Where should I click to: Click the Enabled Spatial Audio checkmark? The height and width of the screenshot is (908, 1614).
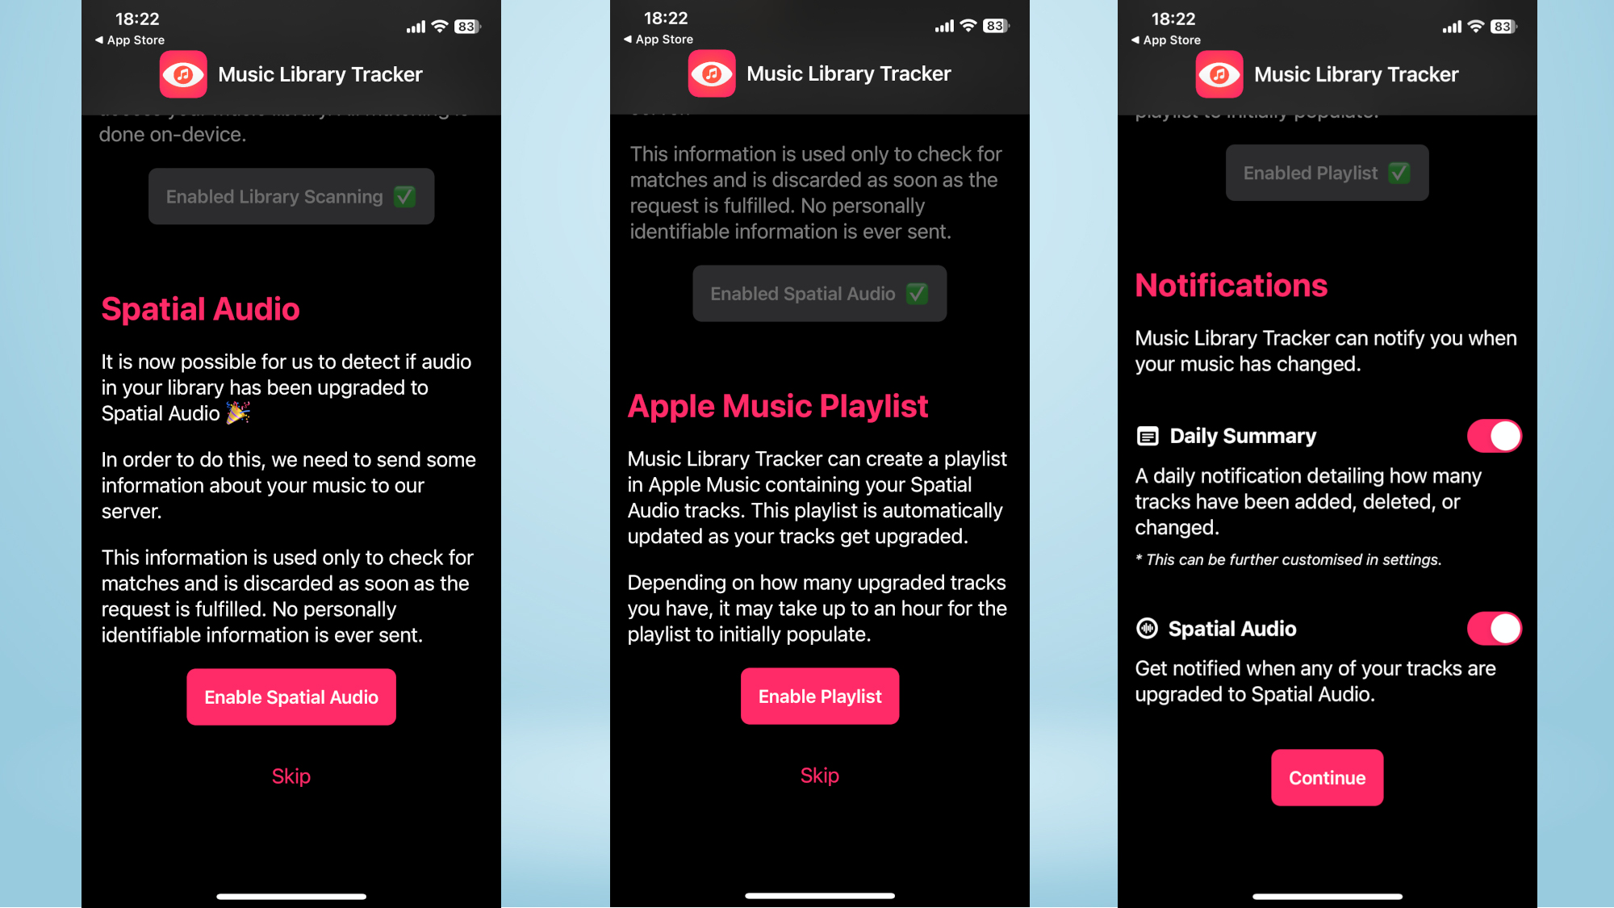click(918, 293)
